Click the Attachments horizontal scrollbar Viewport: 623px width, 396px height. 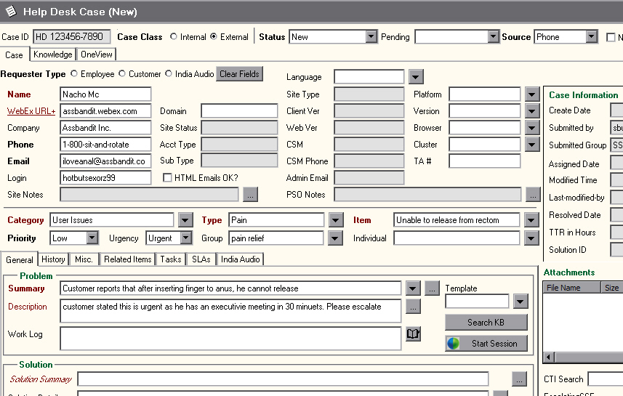(x=582, y=357)
